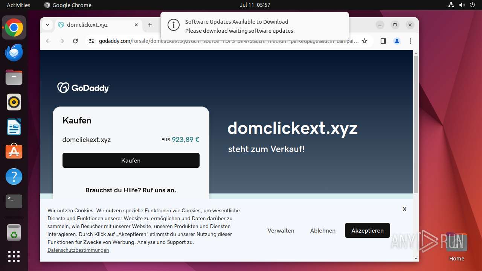Launch LibreOffice Writer from the dock

(14, 127)
